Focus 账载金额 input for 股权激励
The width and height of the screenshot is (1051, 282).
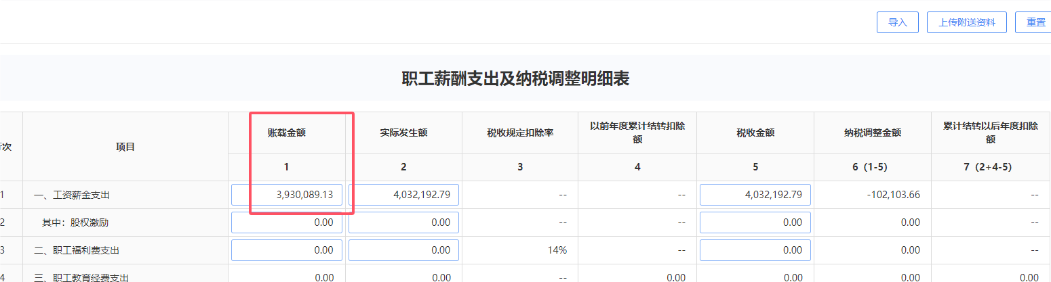286,222
